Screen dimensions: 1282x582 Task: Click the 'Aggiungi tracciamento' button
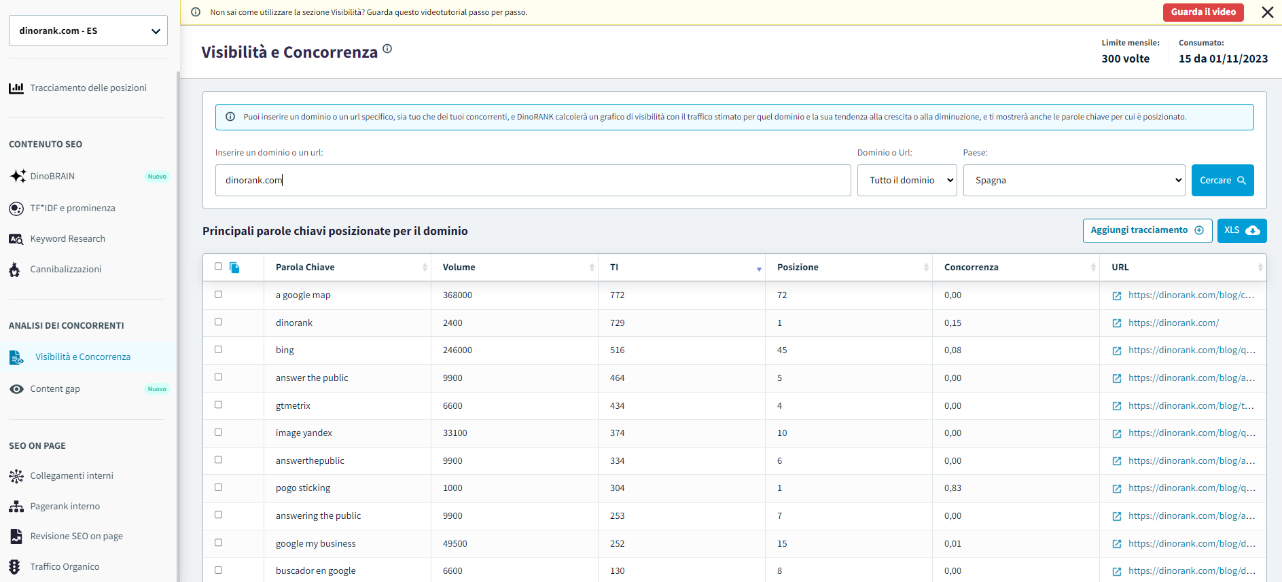(x=1147, y=230)
